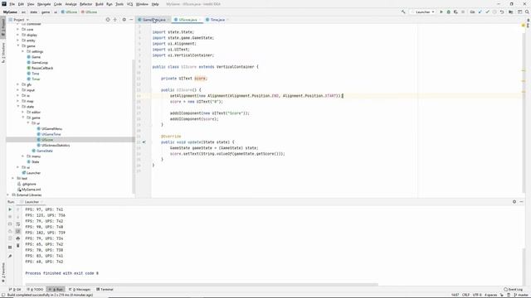Expand the map folder arrow

click(x=18, y=101)
